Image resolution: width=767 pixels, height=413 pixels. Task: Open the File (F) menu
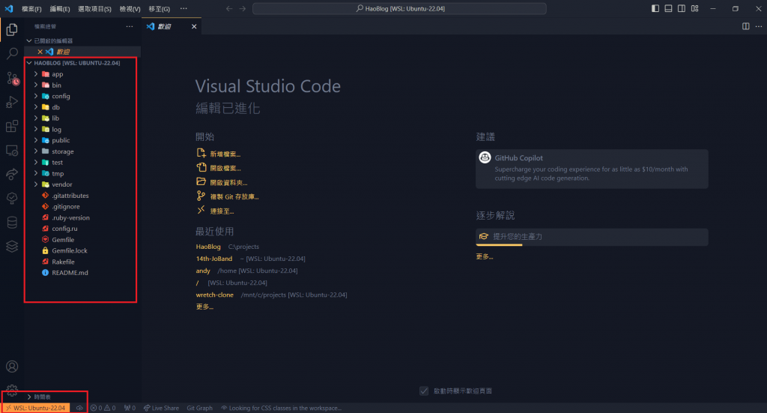31,9
